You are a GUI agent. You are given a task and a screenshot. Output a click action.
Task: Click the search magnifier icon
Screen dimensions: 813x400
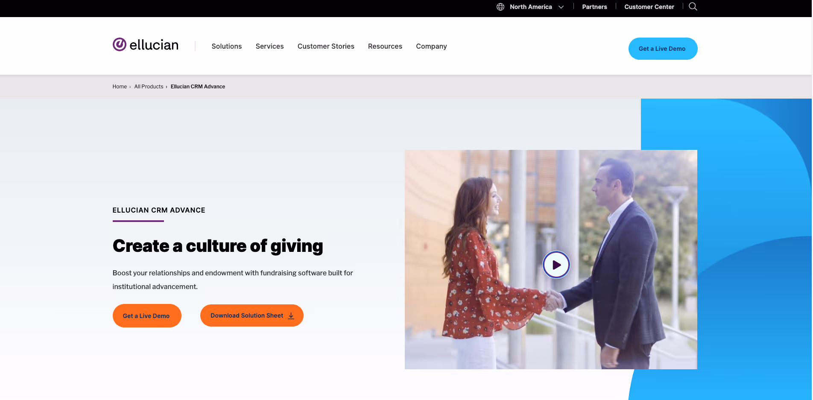[x=693, y=6]
